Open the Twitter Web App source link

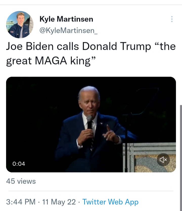[110, 202]
